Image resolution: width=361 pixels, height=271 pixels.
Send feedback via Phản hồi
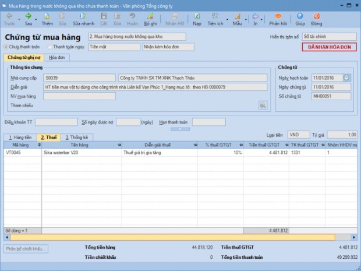[278, 19]
